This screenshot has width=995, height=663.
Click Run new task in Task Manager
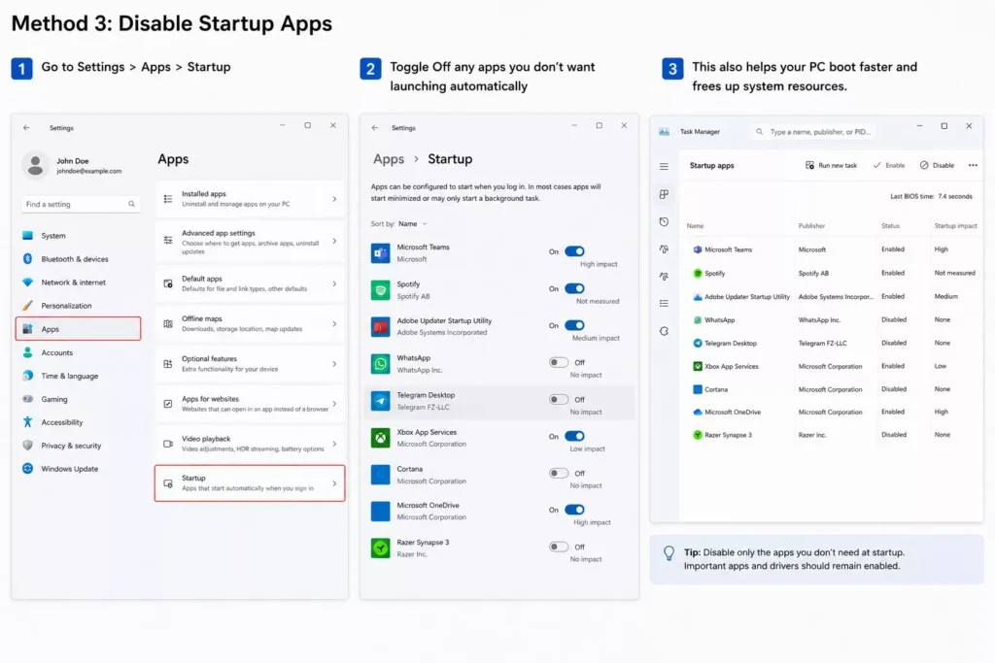pyautogui.click(x=831, y=165)
